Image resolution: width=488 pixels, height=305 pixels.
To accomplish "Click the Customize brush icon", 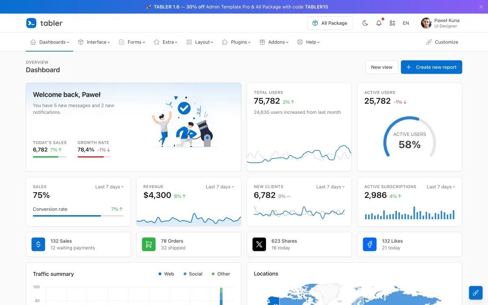I will click(429, 42).
